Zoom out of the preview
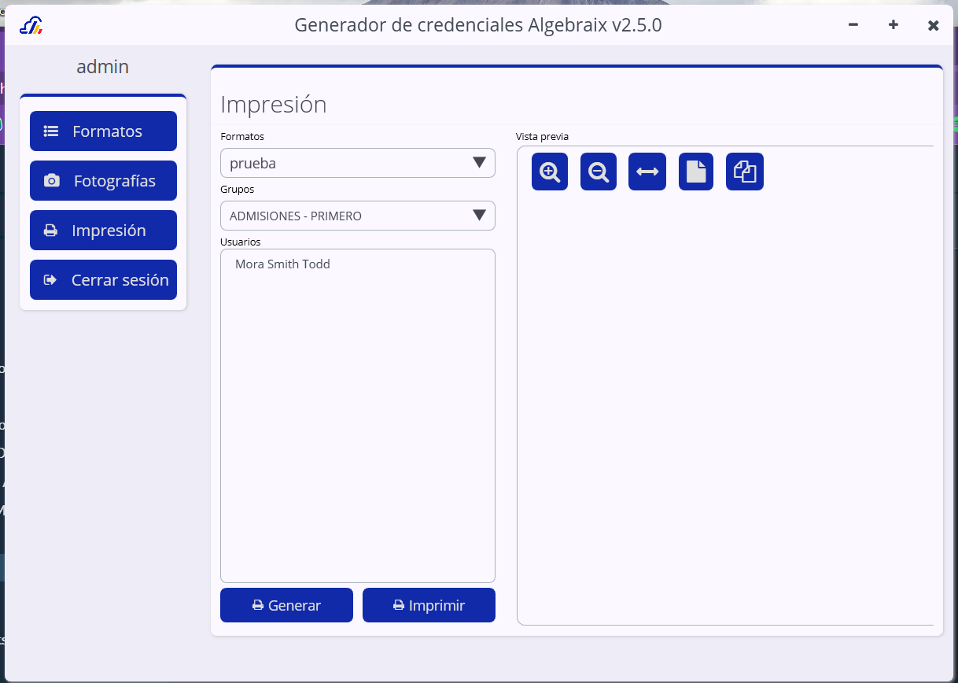Image resolution: width=958 pixels, height=683 pixels. (x=598, y=172)
